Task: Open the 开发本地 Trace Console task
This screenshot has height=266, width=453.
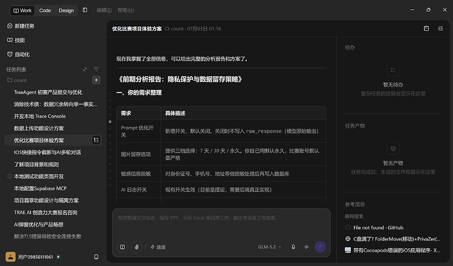Action: (x=40, y=116)
